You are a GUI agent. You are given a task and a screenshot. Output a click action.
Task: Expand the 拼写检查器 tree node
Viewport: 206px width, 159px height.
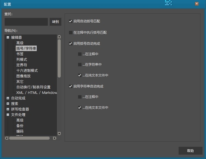pos(8,109)
